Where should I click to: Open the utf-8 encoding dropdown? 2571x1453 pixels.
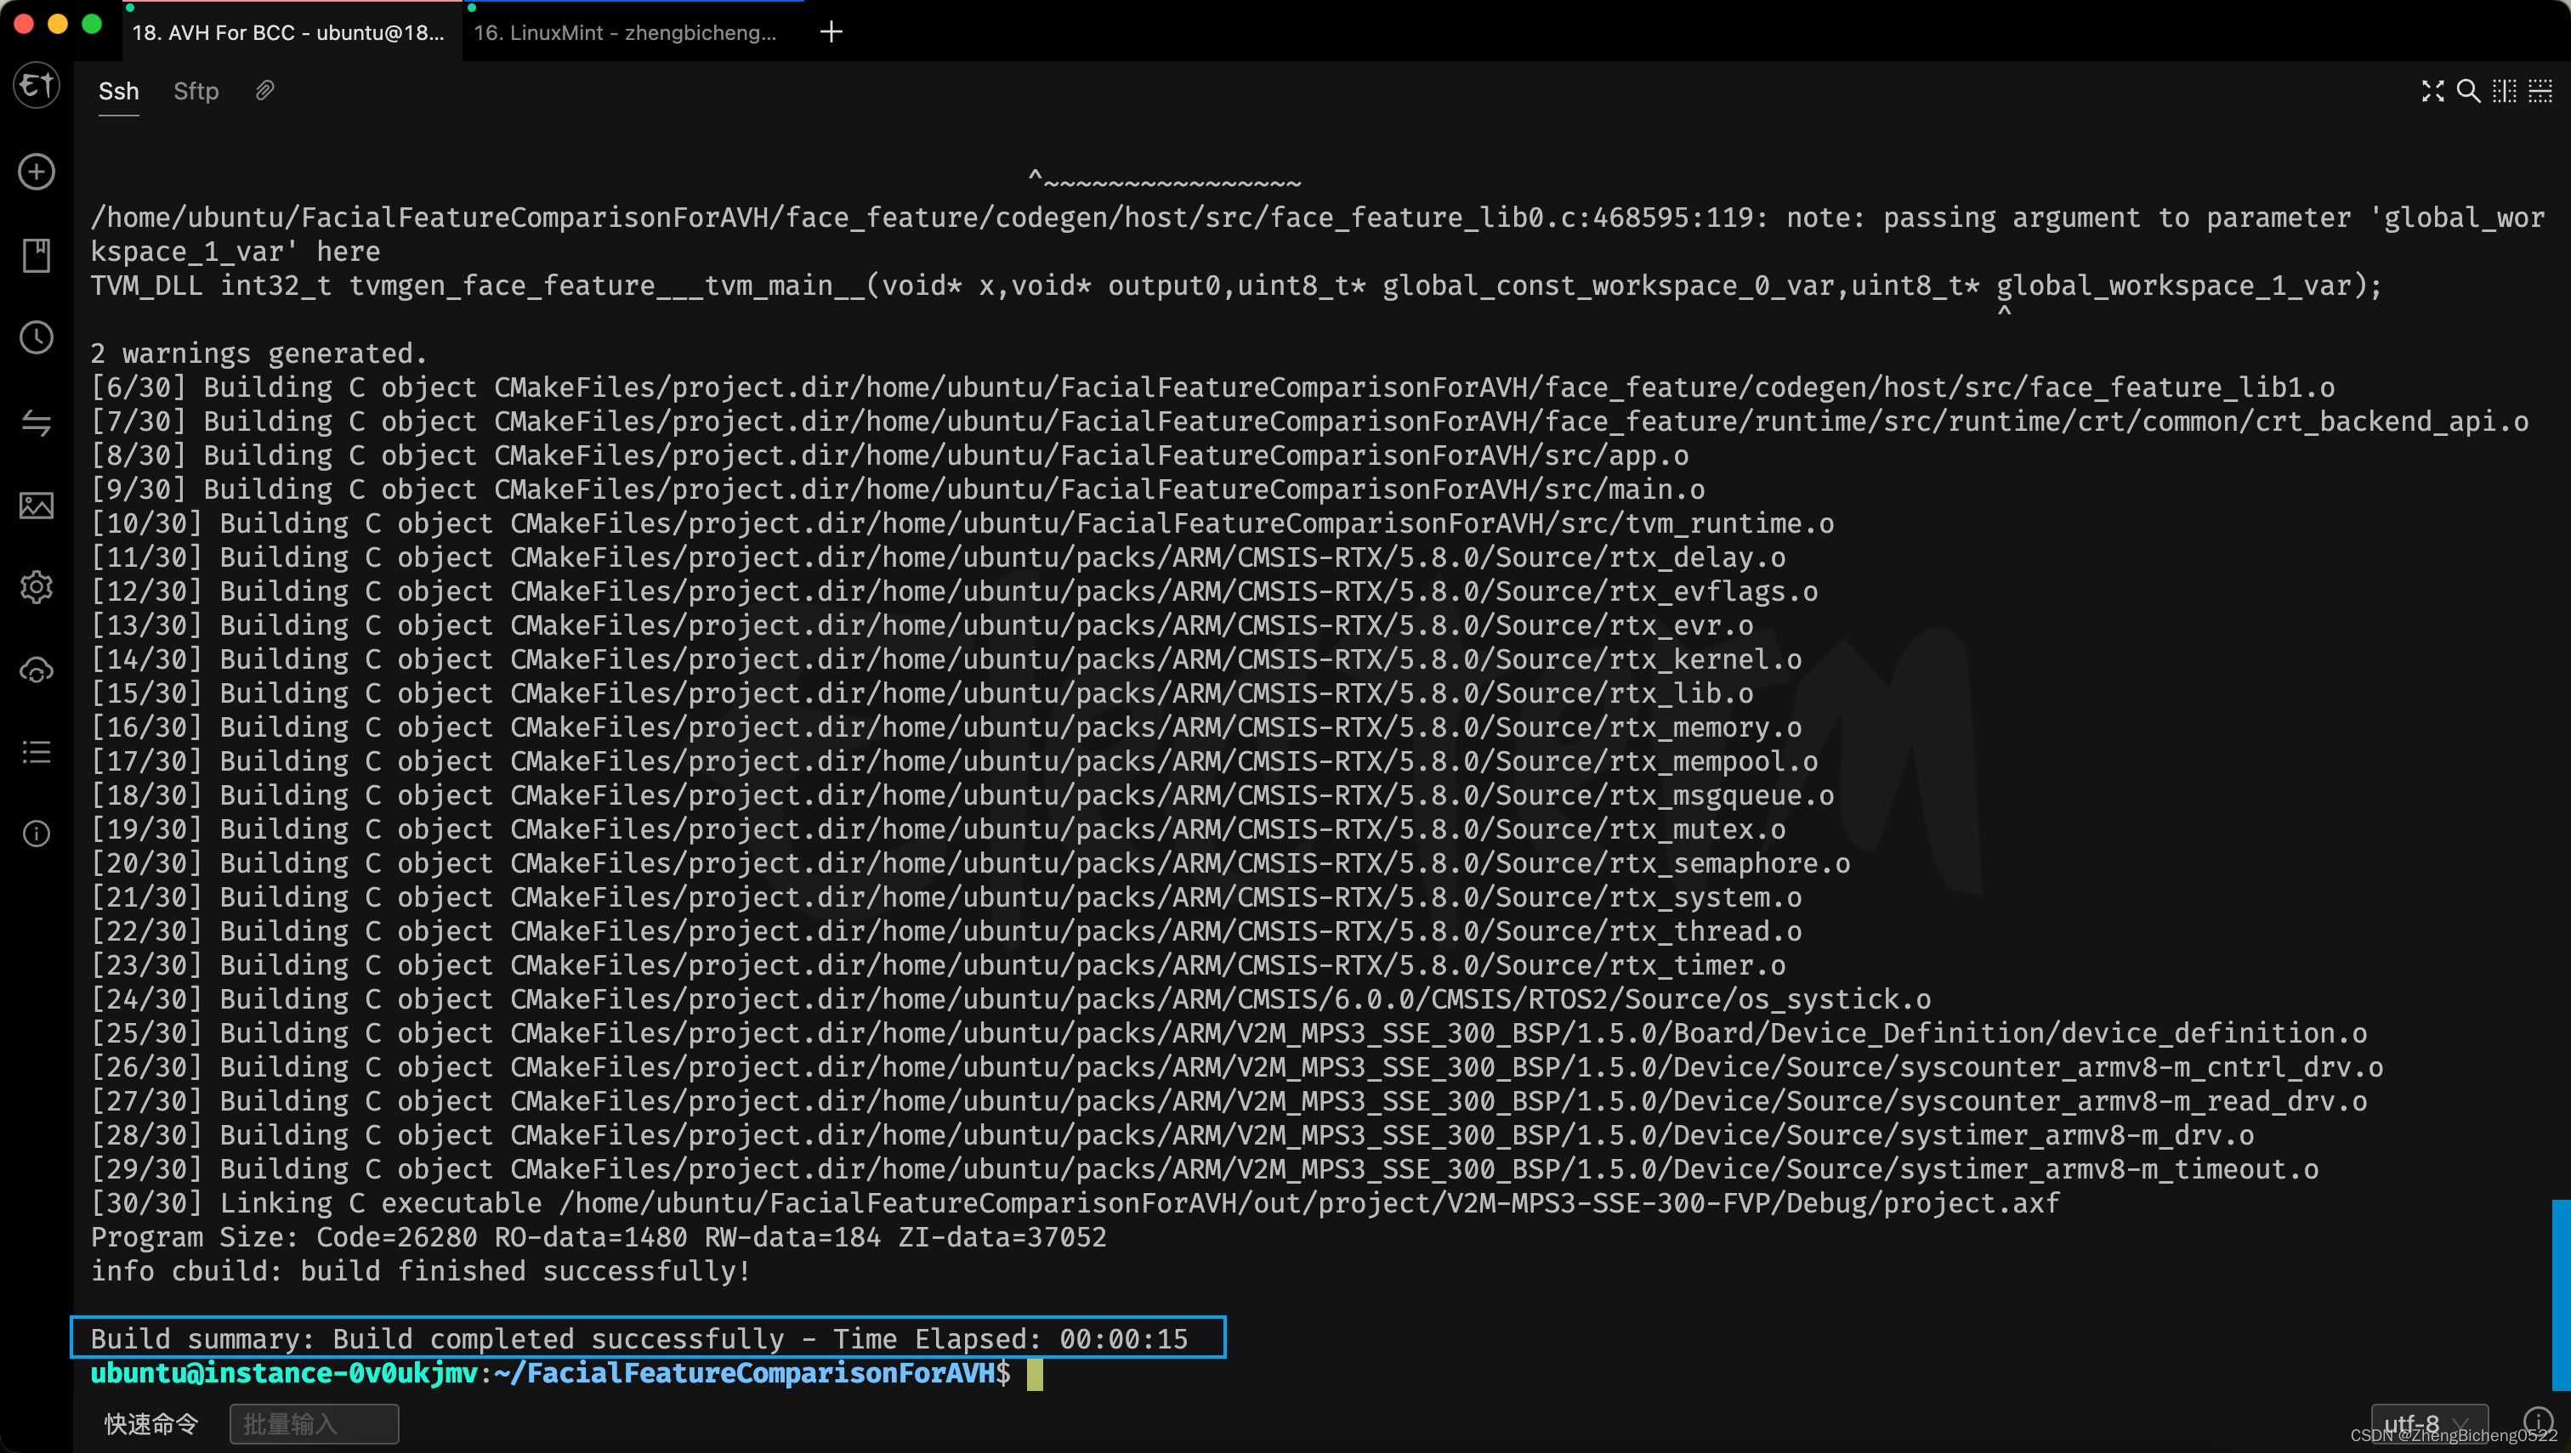coord(2428,1423)
